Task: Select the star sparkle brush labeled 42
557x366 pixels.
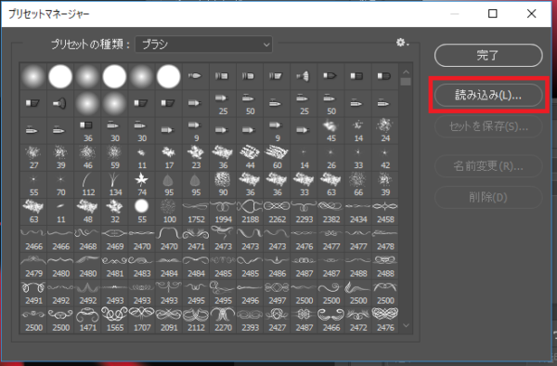Action: pos(385,158)
